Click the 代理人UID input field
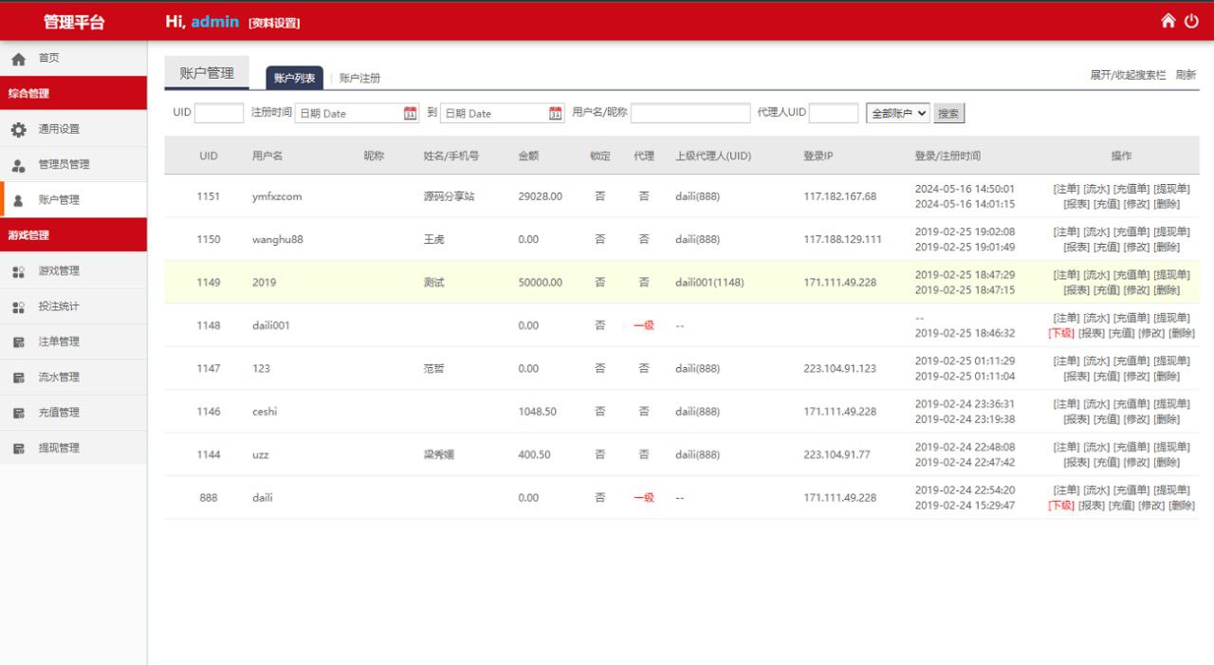 pyautogui.click(x=833, y=113)
